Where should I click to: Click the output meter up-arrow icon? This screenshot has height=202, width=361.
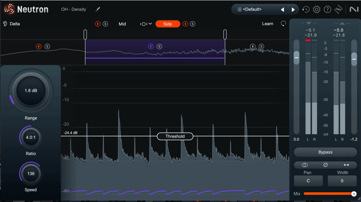click(342, 23)
